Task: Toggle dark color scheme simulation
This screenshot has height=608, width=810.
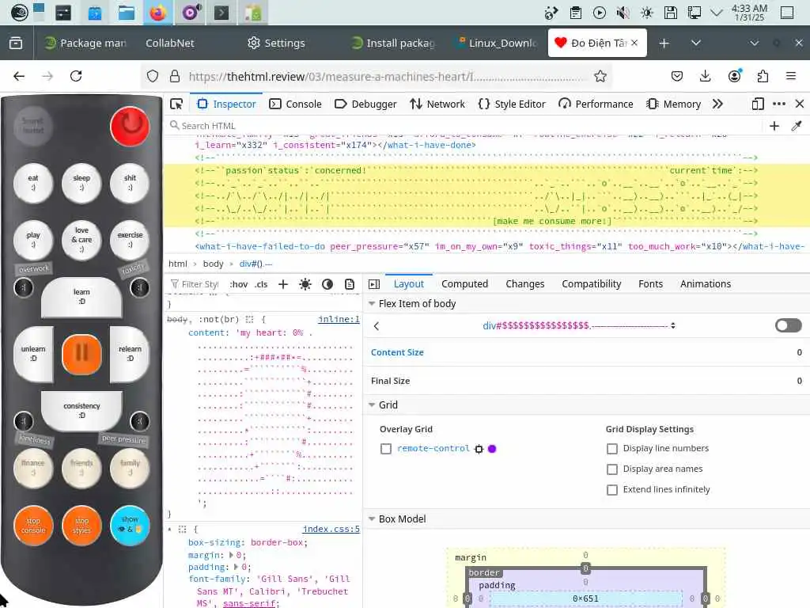Action: click(x=327, y=284)
